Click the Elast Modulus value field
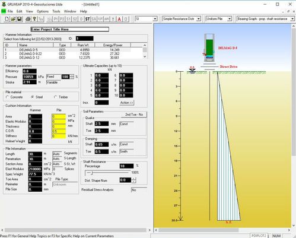The width and height of the screenshot is (296, 238). tap(35, 169)
